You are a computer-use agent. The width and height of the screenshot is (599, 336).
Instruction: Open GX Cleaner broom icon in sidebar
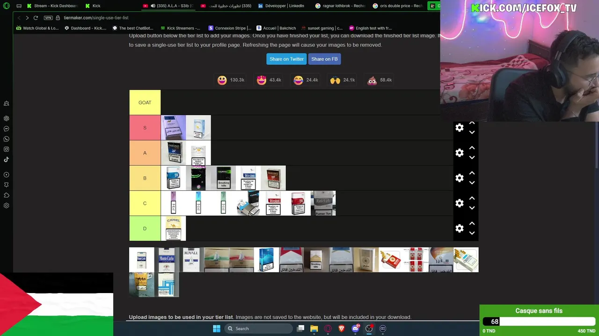(x=7, y=103)
